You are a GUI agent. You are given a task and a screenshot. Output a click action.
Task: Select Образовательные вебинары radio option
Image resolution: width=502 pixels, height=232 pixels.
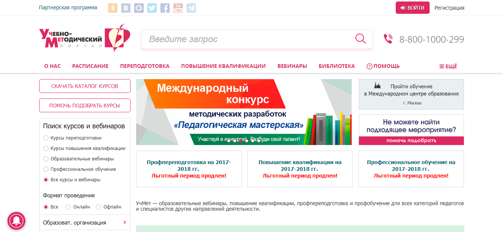(x=46, y=159)
